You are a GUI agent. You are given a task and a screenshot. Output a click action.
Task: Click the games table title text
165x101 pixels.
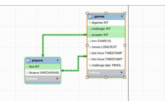(x=99, y=16)
